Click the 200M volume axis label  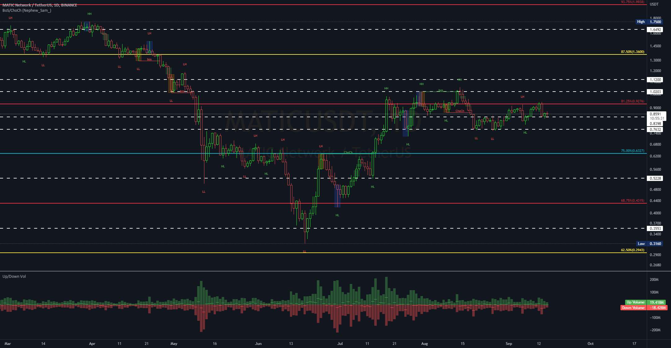654,280
